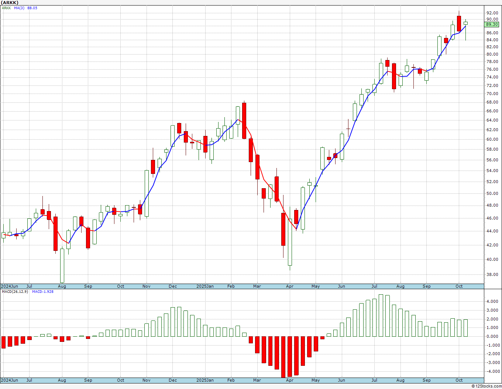The height and width of the screenshot is (389, 502).
Task: Pick "Mar" on the price chart date axis
Action: pos(257,286)
